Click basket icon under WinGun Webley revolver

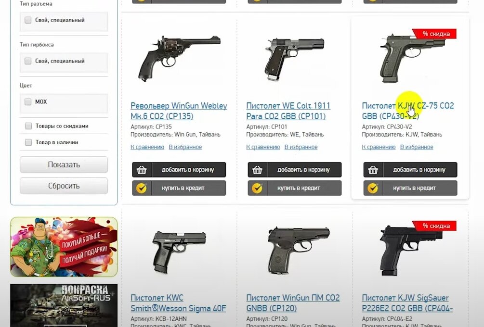pos(142,170)
